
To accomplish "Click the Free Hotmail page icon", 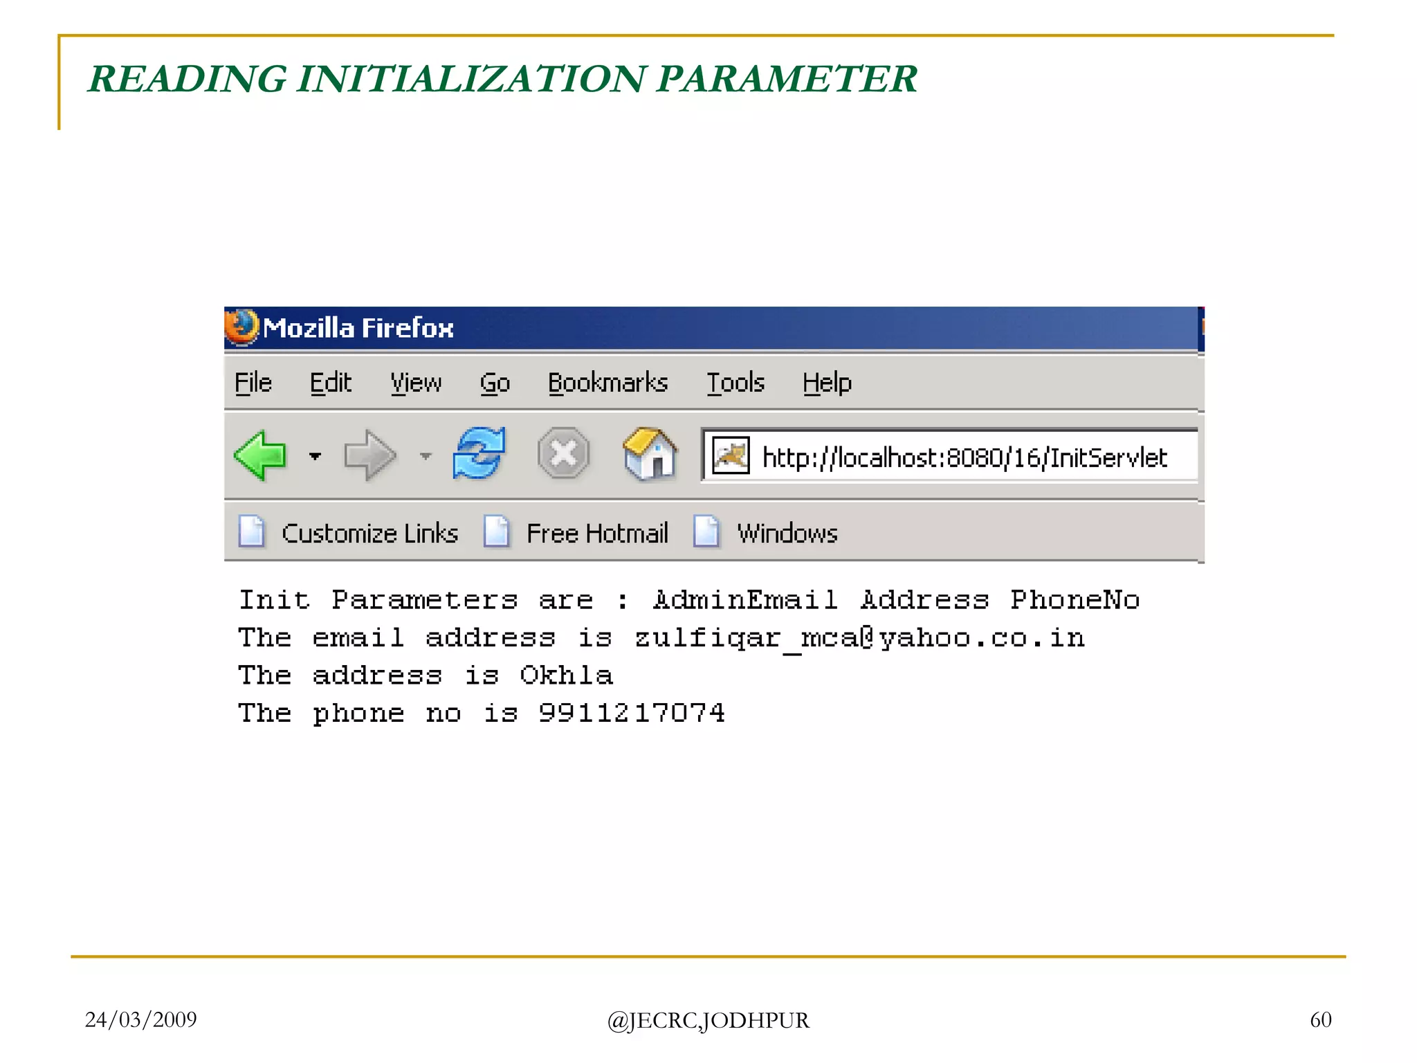I will 497,532.
